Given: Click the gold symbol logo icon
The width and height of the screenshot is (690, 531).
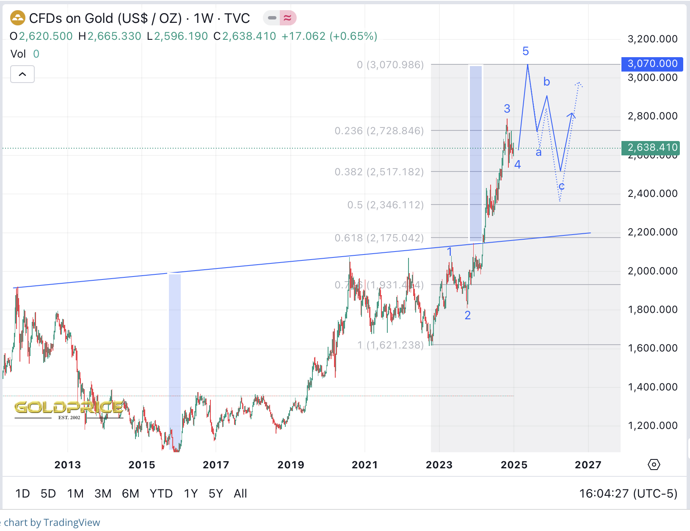Looking at the screenshot, I should 18,18.
